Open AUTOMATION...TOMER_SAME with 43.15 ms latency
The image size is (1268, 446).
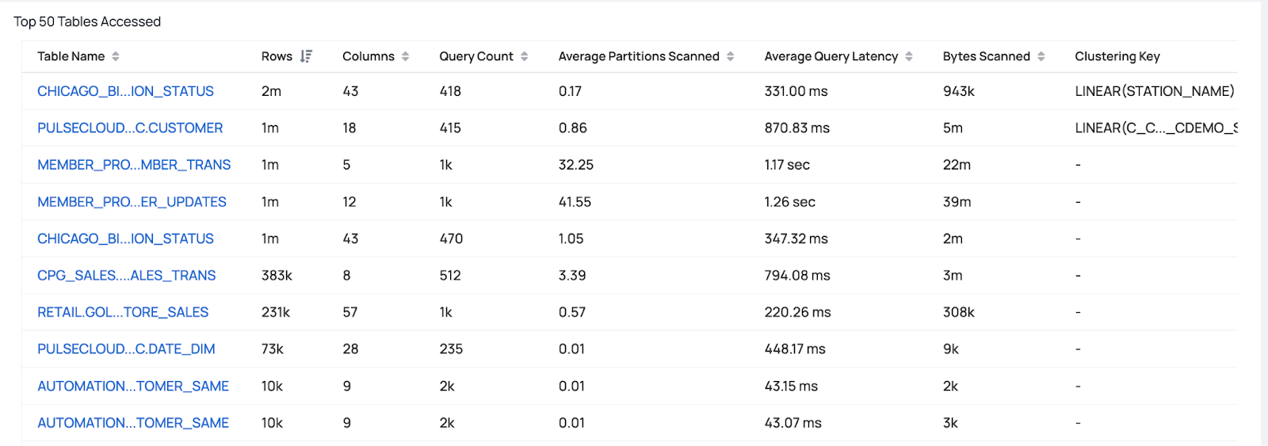[x=133, y=386]
